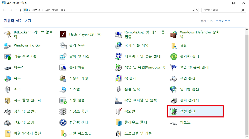Click the 제어판 breadcrumb segment
The image size is (249, 139).
click(36, 10)
